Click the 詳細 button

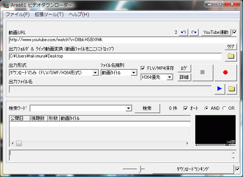click(184, 77)
